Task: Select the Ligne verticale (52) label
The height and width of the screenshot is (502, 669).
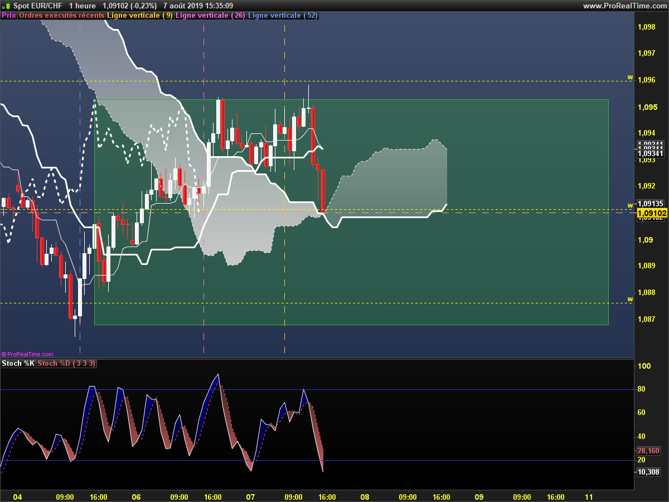Action: click(283, 16)
